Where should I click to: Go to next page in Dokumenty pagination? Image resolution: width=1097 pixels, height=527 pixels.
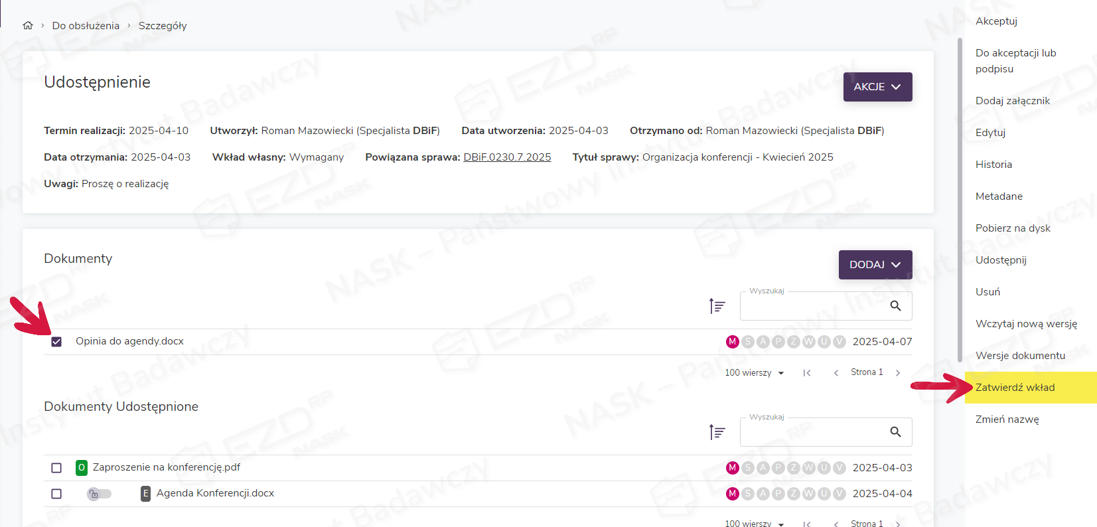(x=898, y=373)
